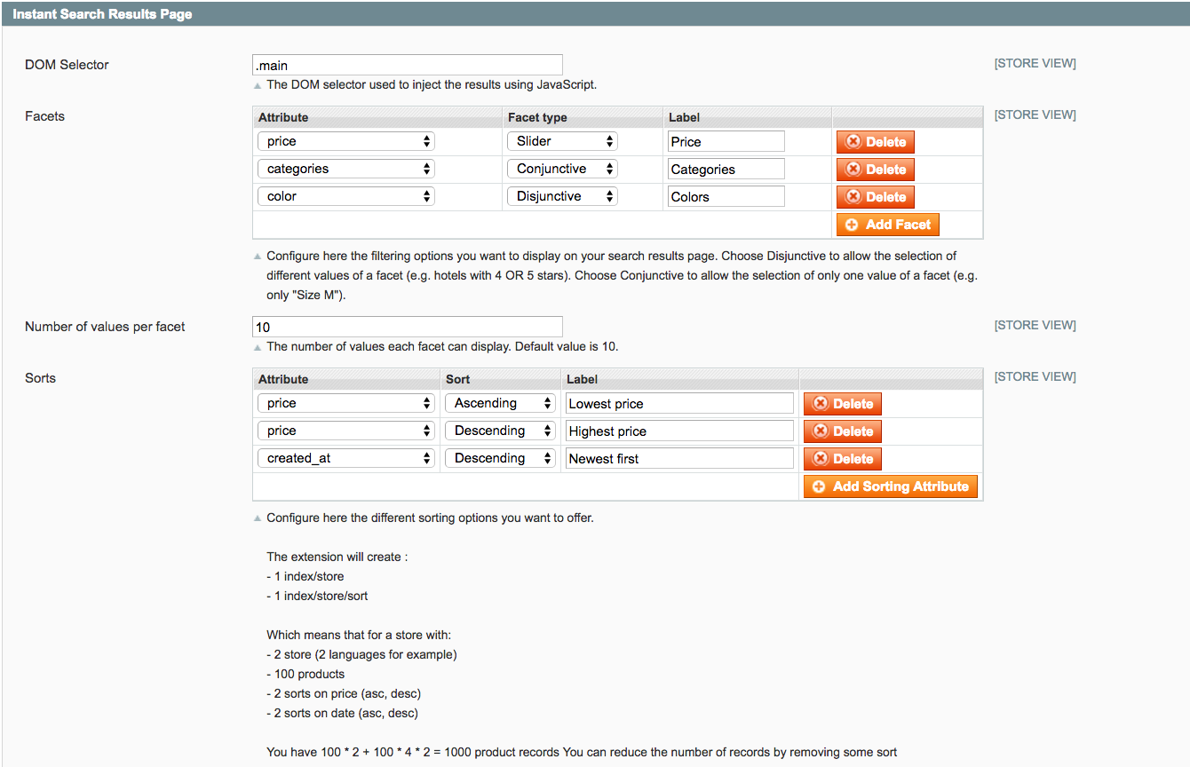The width and height of the screenshot is (1190, 767).
Task: Delete the categories Conjunctive facet
Action: pos(875,169)
